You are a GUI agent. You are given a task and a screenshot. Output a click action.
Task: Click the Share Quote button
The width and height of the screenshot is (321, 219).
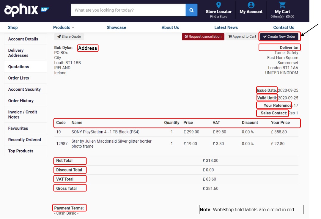pos(69,37)
